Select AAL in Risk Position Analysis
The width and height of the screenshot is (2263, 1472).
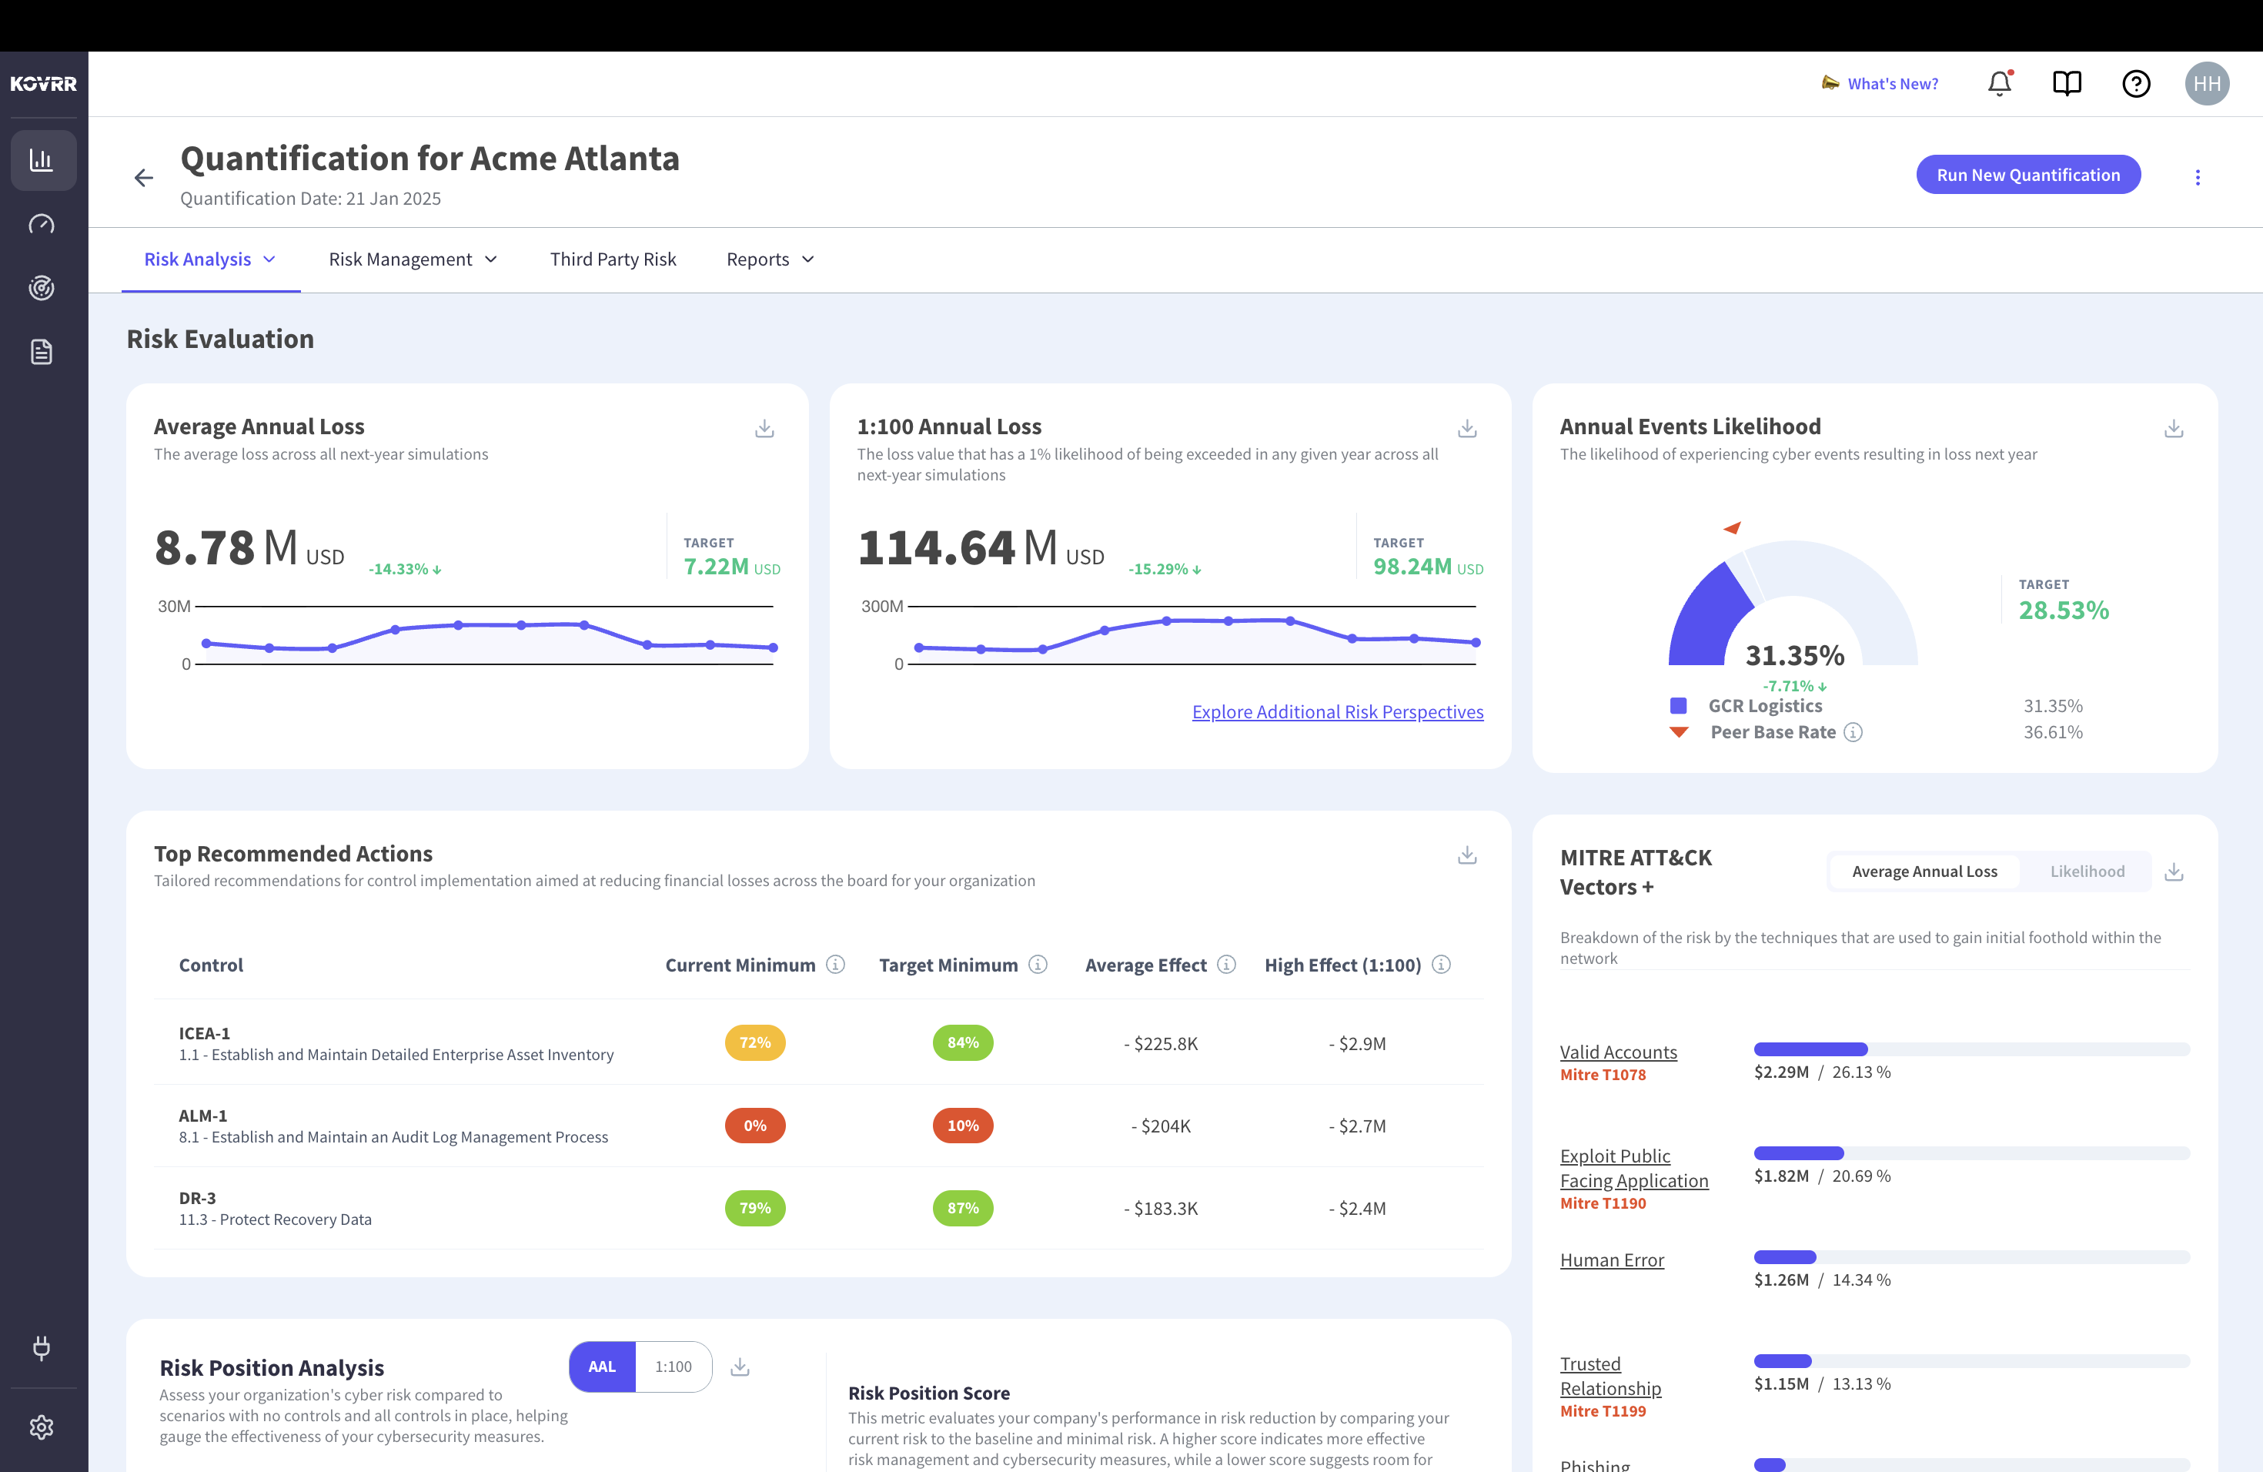click(x=602, y=1367)
